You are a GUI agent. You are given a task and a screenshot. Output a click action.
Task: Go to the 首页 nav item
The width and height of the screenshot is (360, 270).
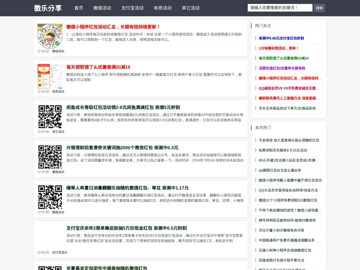79,8
